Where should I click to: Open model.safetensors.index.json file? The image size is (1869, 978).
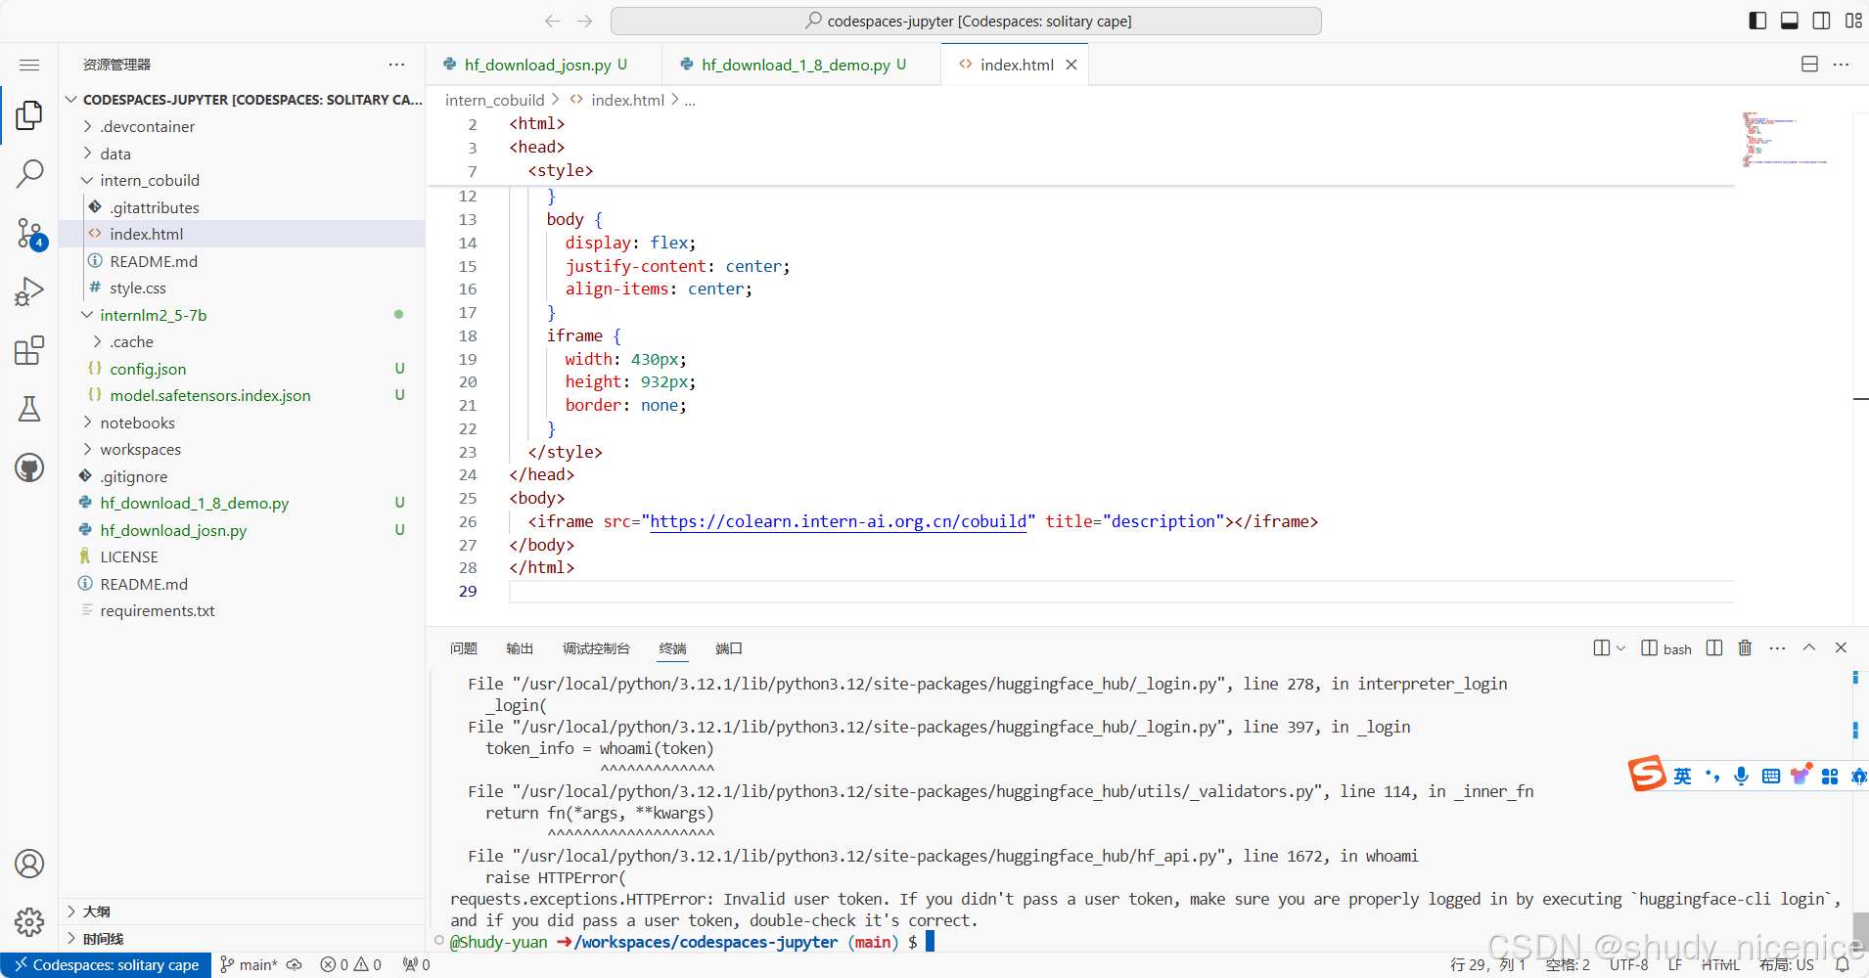(242, 395)
